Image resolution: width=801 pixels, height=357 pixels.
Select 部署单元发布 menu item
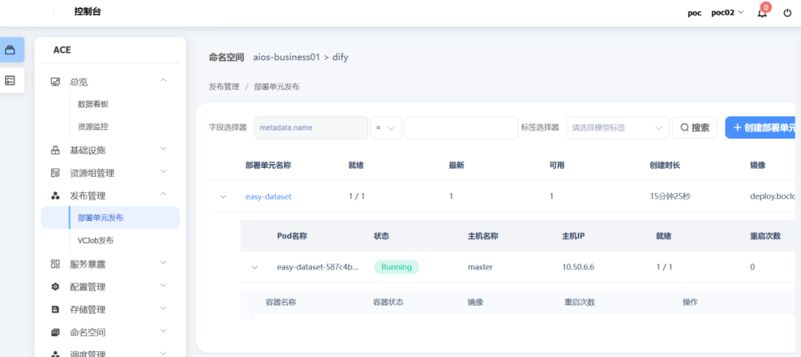(x=111, y=217)
